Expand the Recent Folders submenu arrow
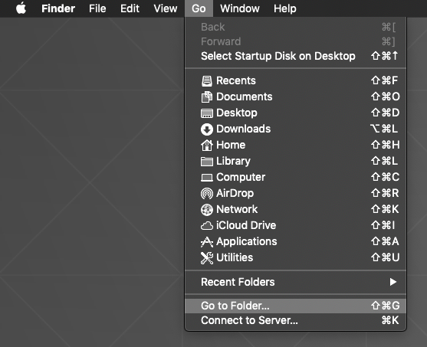Screen dimensions: 427x347 pyautogui.click(x=393, y=282)
